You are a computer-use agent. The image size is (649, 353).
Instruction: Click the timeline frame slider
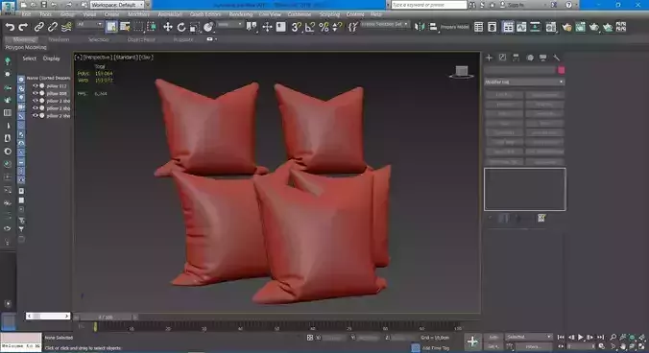click(x=106, y=318)
